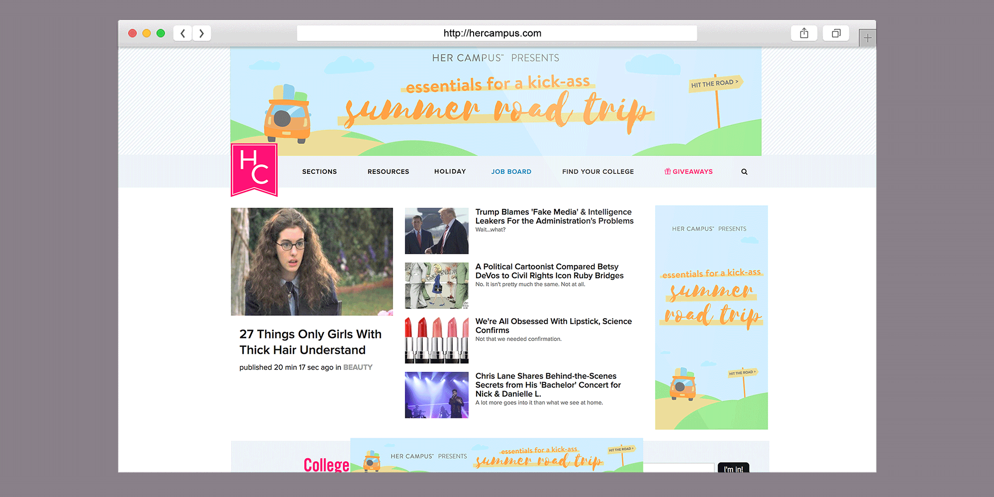
Task: Open the RESOURCES menu
Action: point(388,171)
